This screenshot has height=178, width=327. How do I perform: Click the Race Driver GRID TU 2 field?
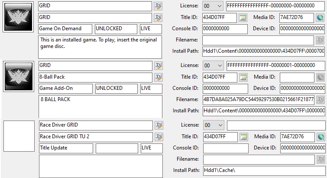click(x=96, y=137)
